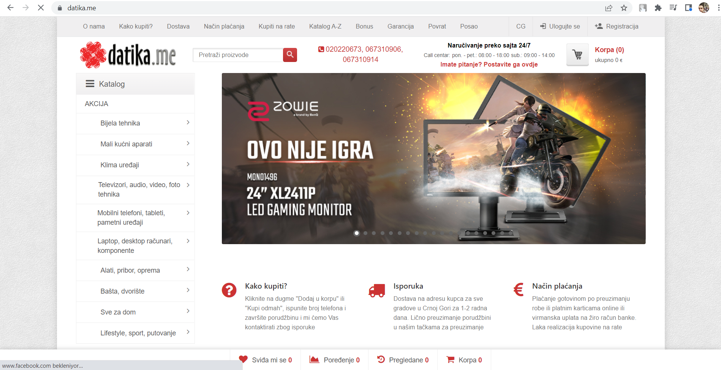
Task: Click the 'Ulogujte se' login button
Action: [x=560, y=26]
